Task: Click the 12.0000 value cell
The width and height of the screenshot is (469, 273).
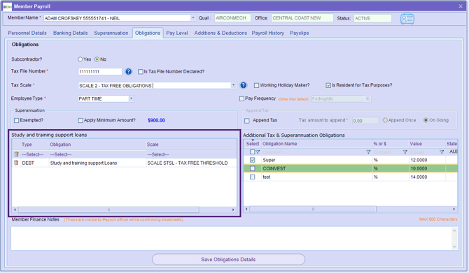Action: click(427, 160)
